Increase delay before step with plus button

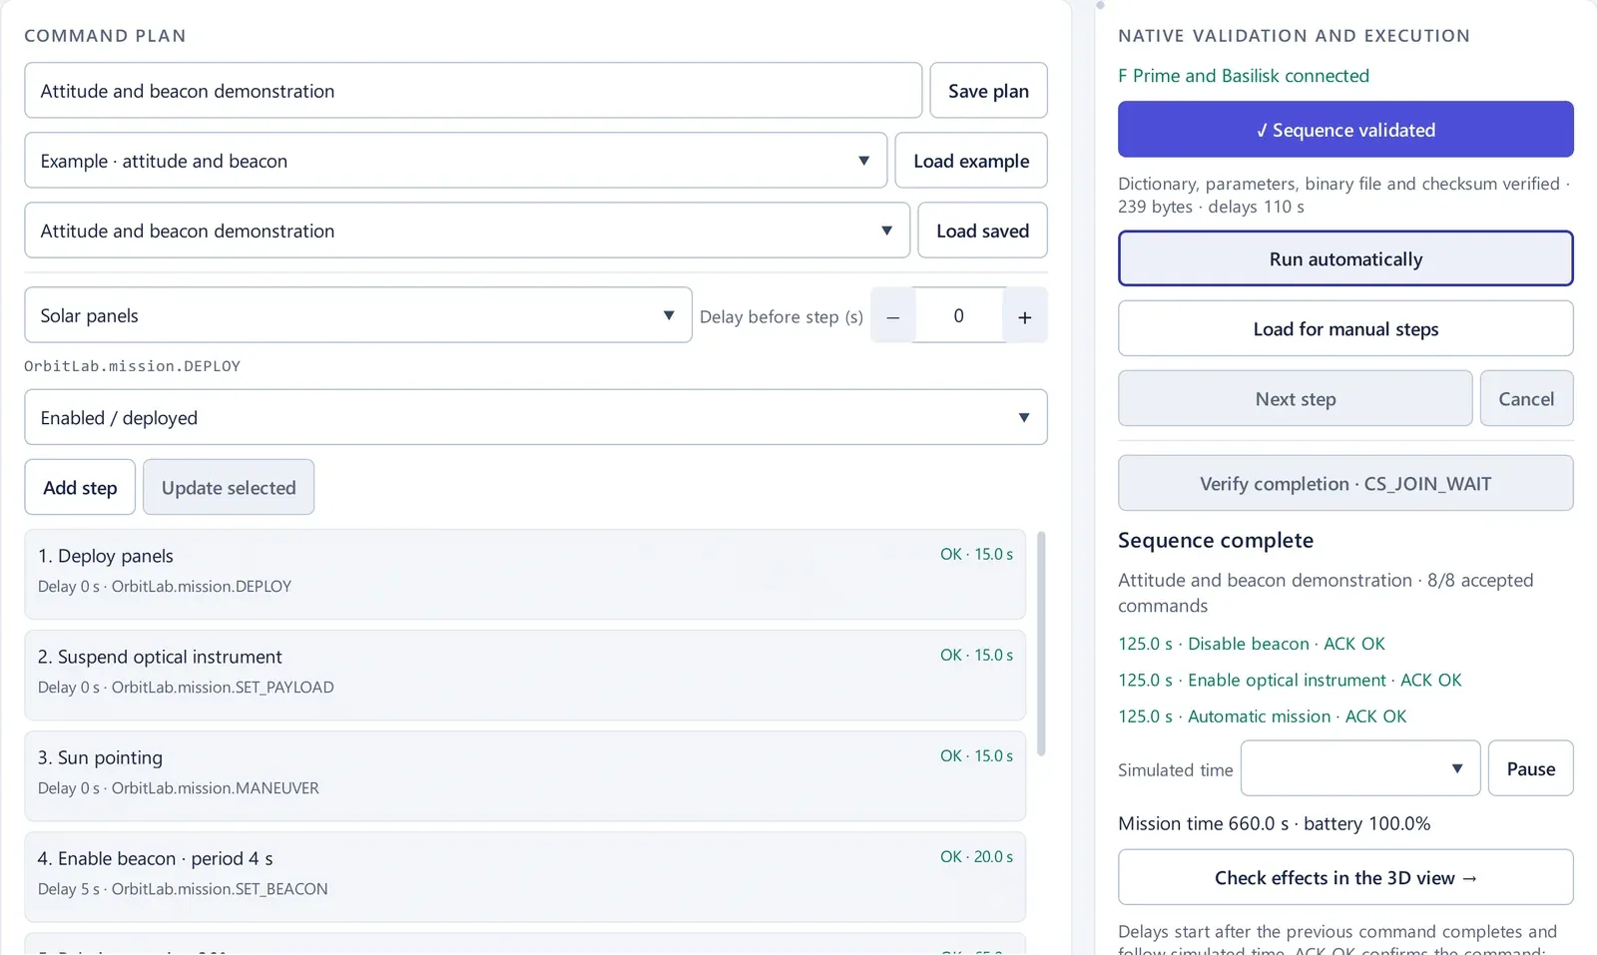(1025, 316)
